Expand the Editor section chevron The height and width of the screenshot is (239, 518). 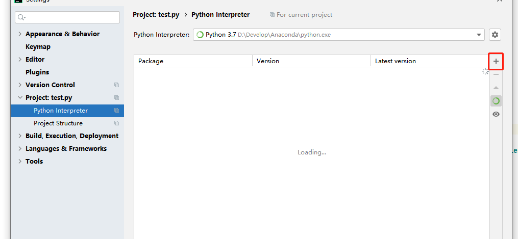point(20,59)
